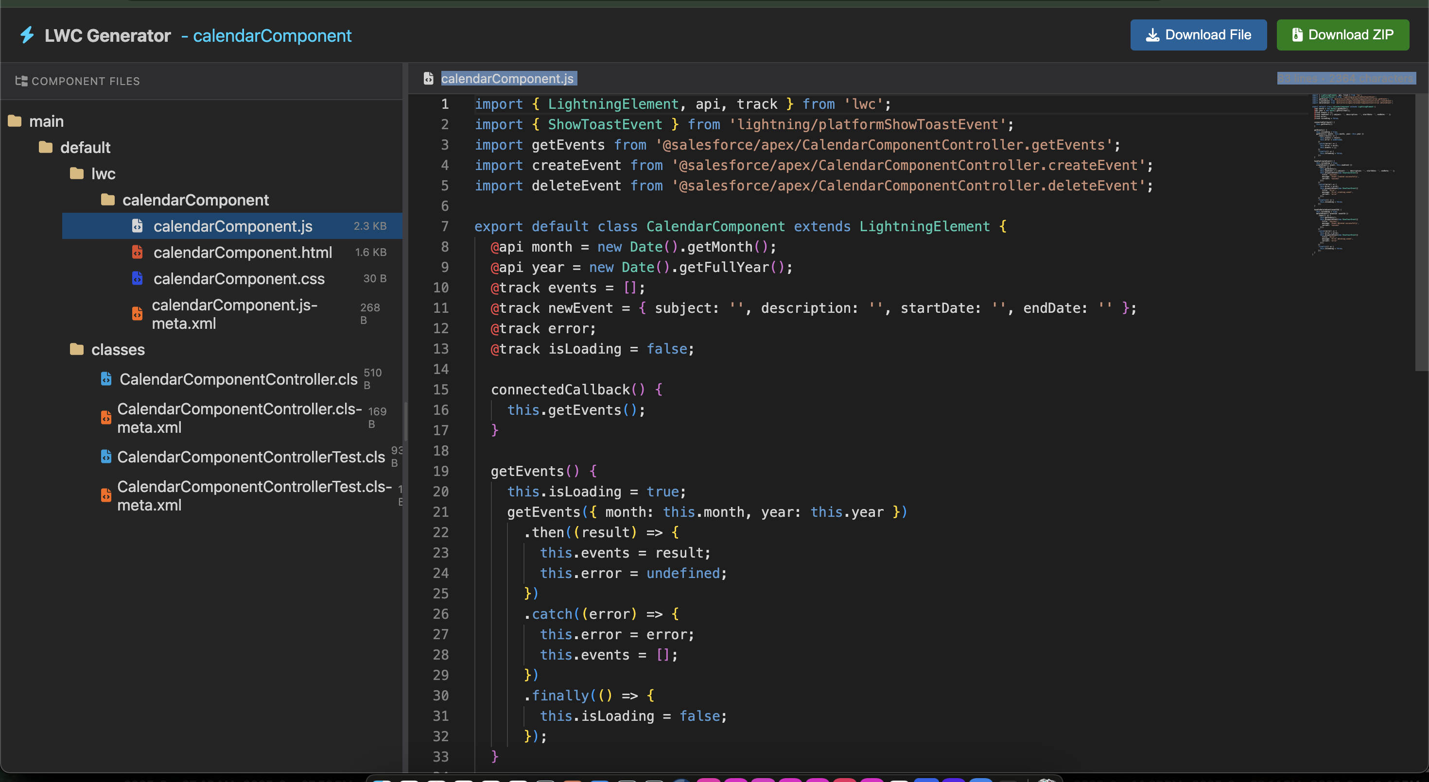The width and height of the screenshot is (1429, 782).
Task: Click the CalendarComponentController.cls file icon
Action: tap(106, 378)
